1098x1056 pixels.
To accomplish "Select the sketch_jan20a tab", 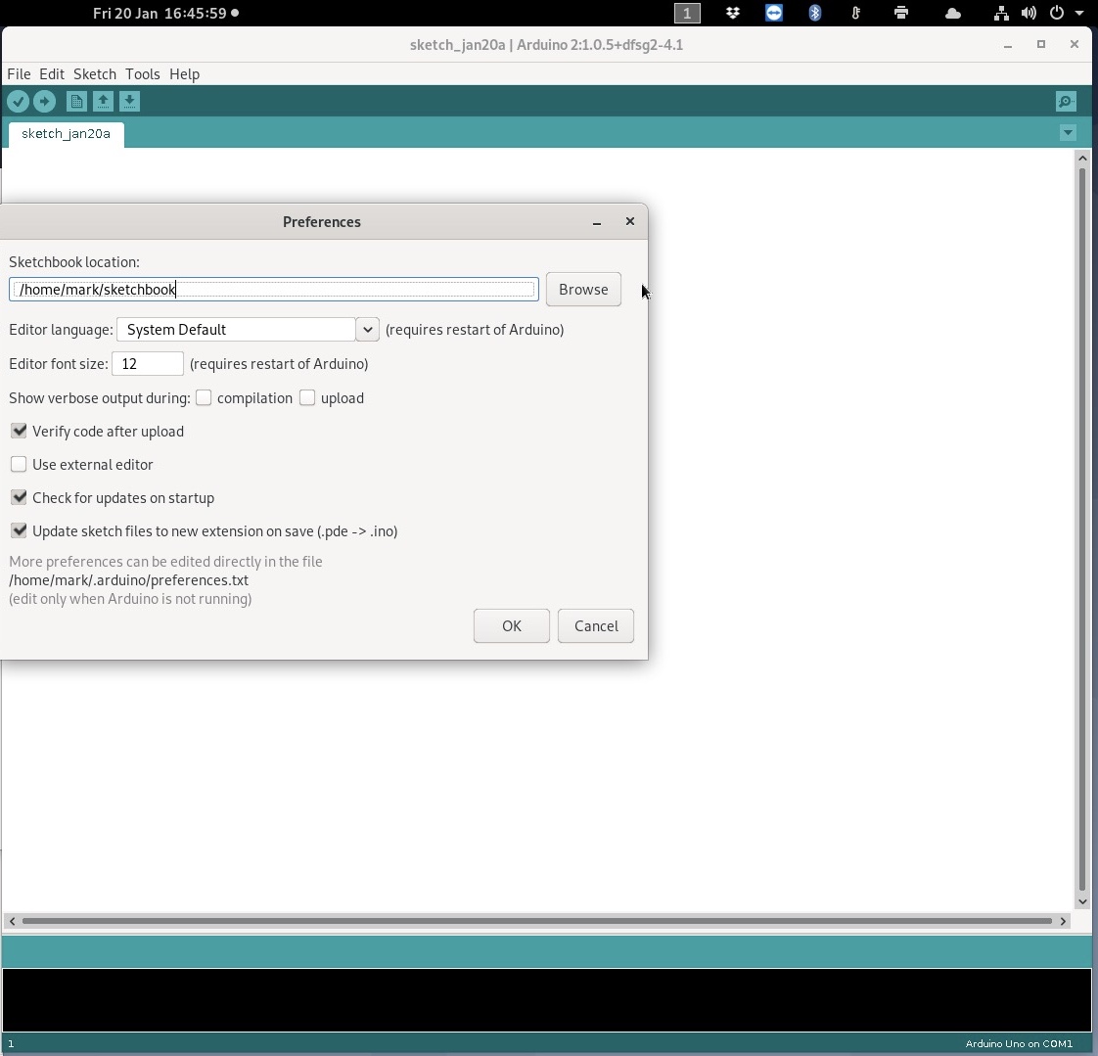I will 66,134.
